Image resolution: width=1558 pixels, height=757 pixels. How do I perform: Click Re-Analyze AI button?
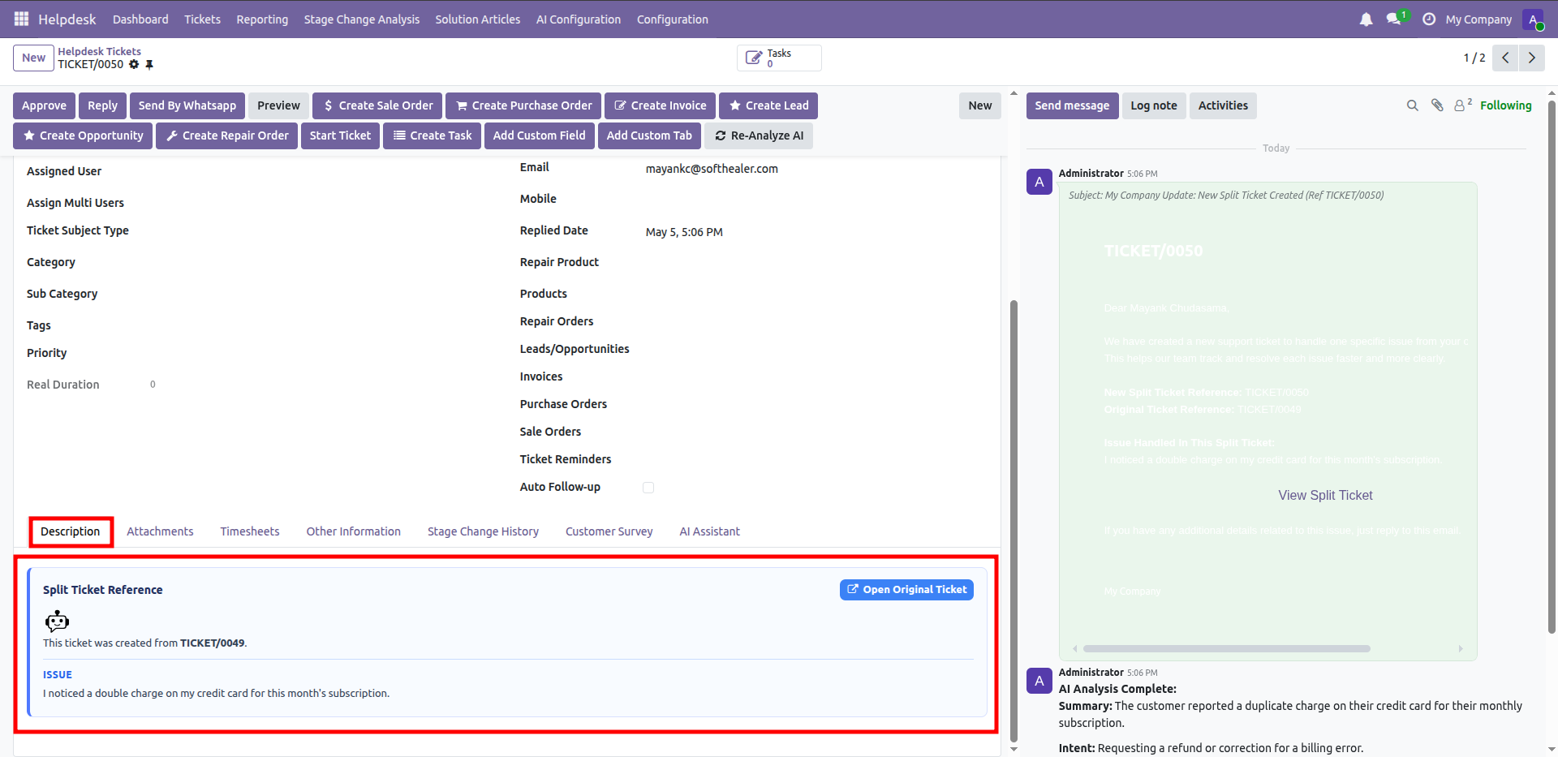pyautogui.click(x=759, y=135)
